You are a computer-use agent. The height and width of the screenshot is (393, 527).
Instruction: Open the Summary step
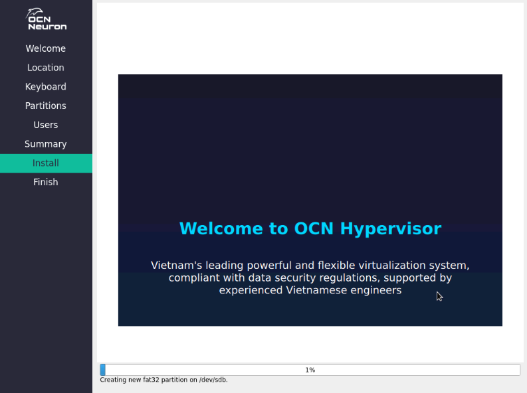[46, 144]
